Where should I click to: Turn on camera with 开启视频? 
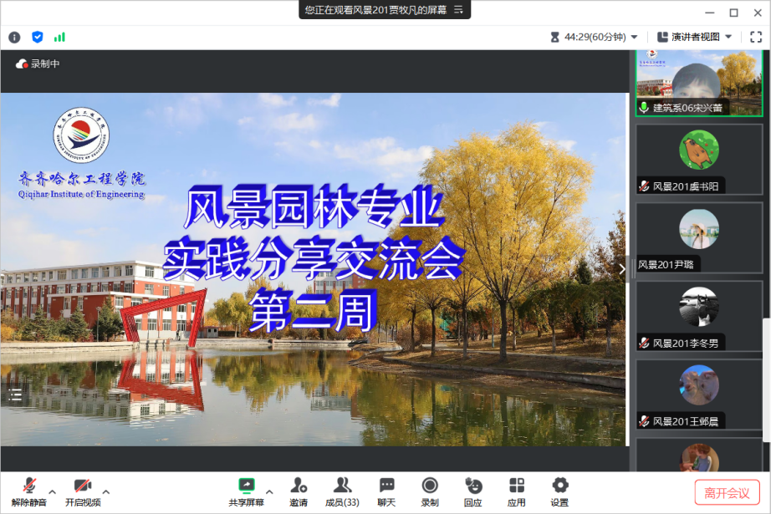tap(83, 491)
